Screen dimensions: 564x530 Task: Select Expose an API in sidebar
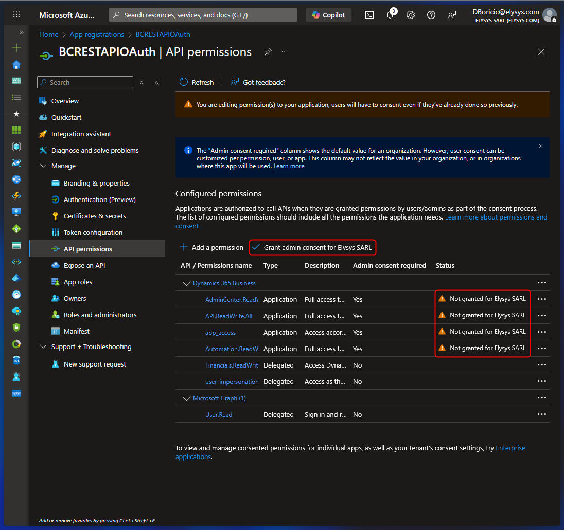coord(84,265)
